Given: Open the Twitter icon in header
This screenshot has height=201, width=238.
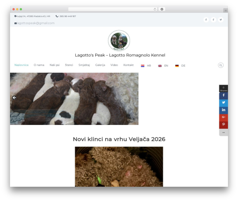Looking at the screenshot, I should pos(221,20).
